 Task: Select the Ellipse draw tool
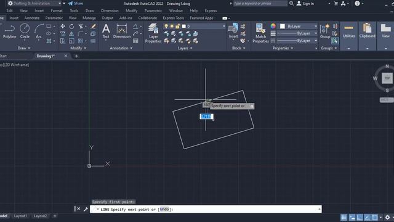pyautogui.click(x=49, y=33)
